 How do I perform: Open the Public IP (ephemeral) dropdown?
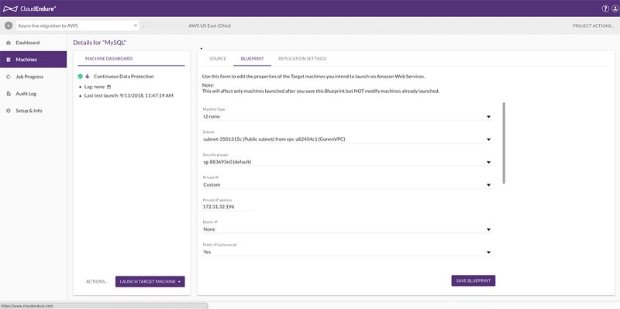coord(346,252)
